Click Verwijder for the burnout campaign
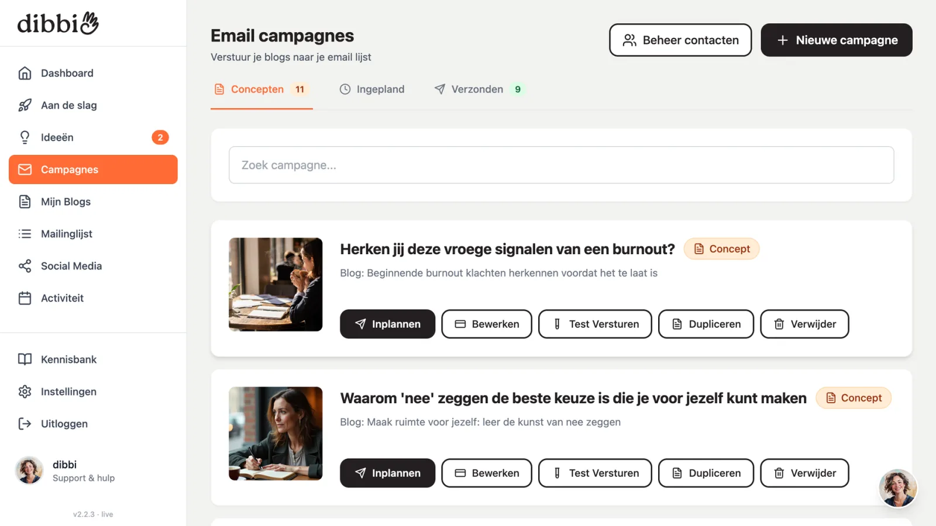 click(x=804, y=324)
